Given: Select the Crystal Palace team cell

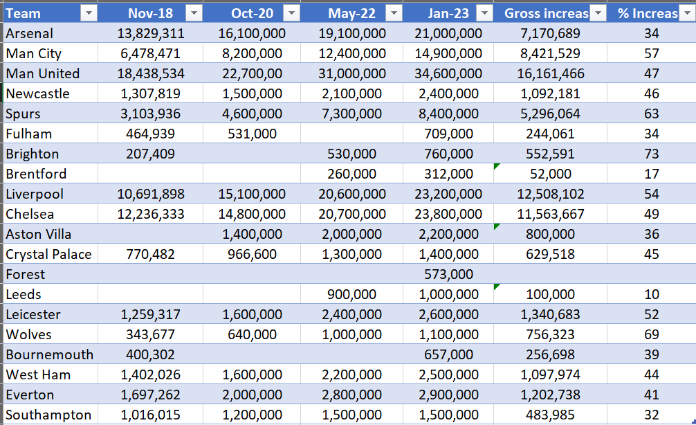Looking at the screenshot, I should tap(51, 253).
